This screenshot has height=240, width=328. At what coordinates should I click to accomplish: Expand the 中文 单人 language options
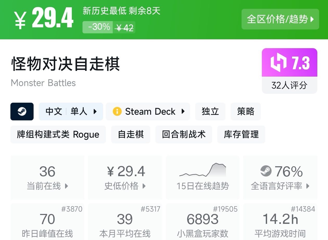click(x=71, y=112)
